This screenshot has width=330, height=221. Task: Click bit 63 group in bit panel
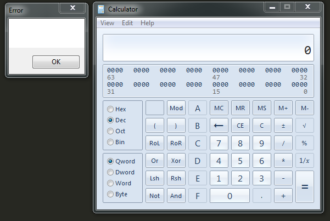(x=115, y=70)
